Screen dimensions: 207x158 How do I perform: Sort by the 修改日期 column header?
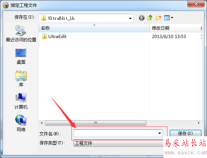coord(174,28)
